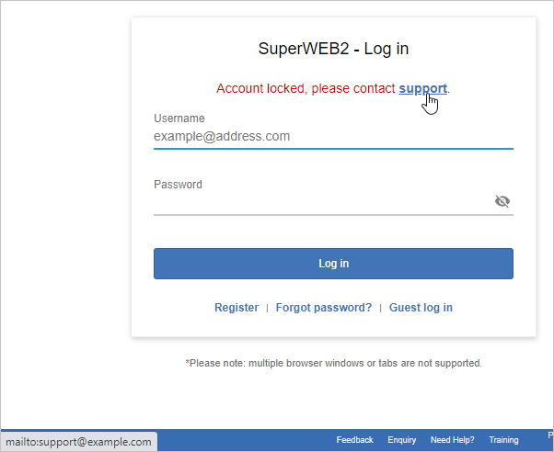Click the cut-off footer item after Training
Image resolution: width=554 pixels, height=452 pixels.
(x=550, y=437)
